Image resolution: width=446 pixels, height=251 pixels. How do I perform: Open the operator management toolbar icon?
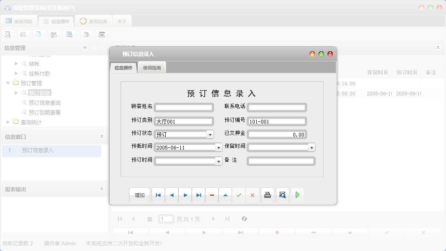(x=54, y=34)
